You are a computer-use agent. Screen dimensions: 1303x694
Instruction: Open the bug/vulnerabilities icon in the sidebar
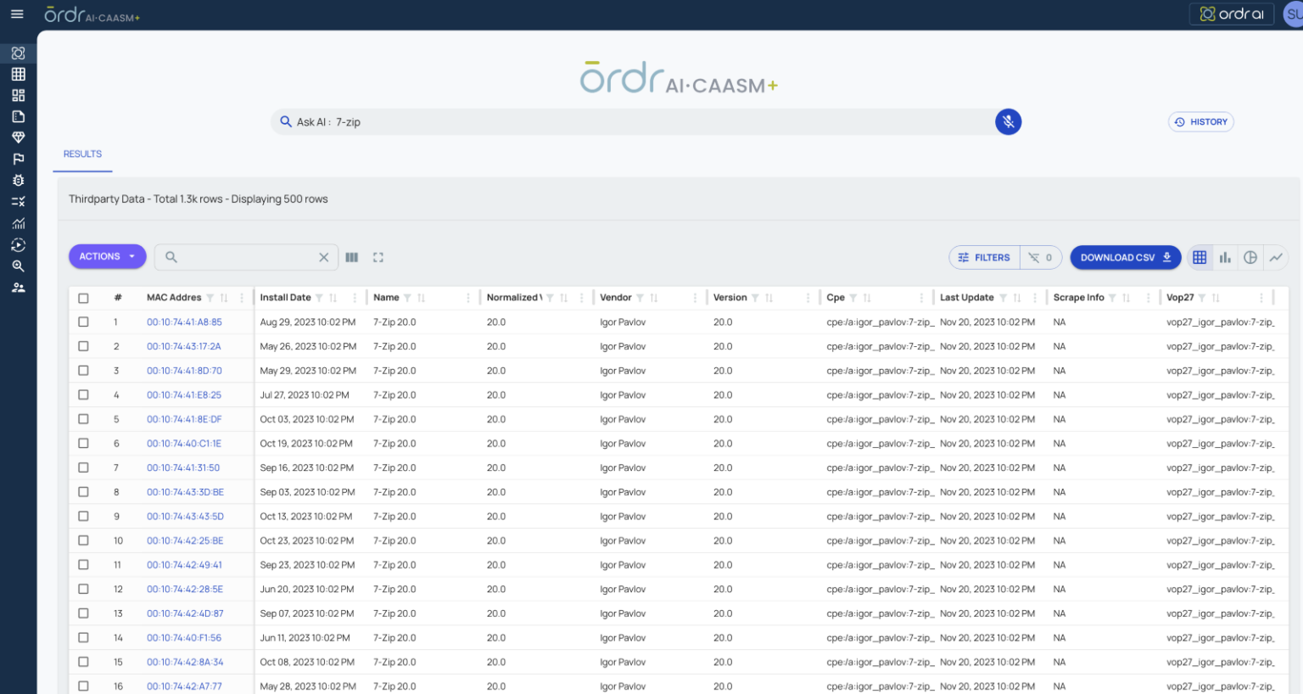(18, 180)
